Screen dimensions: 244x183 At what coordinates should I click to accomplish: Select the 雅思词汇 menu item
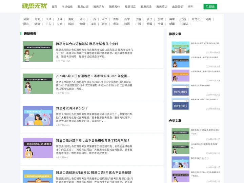tap(130, 7)
